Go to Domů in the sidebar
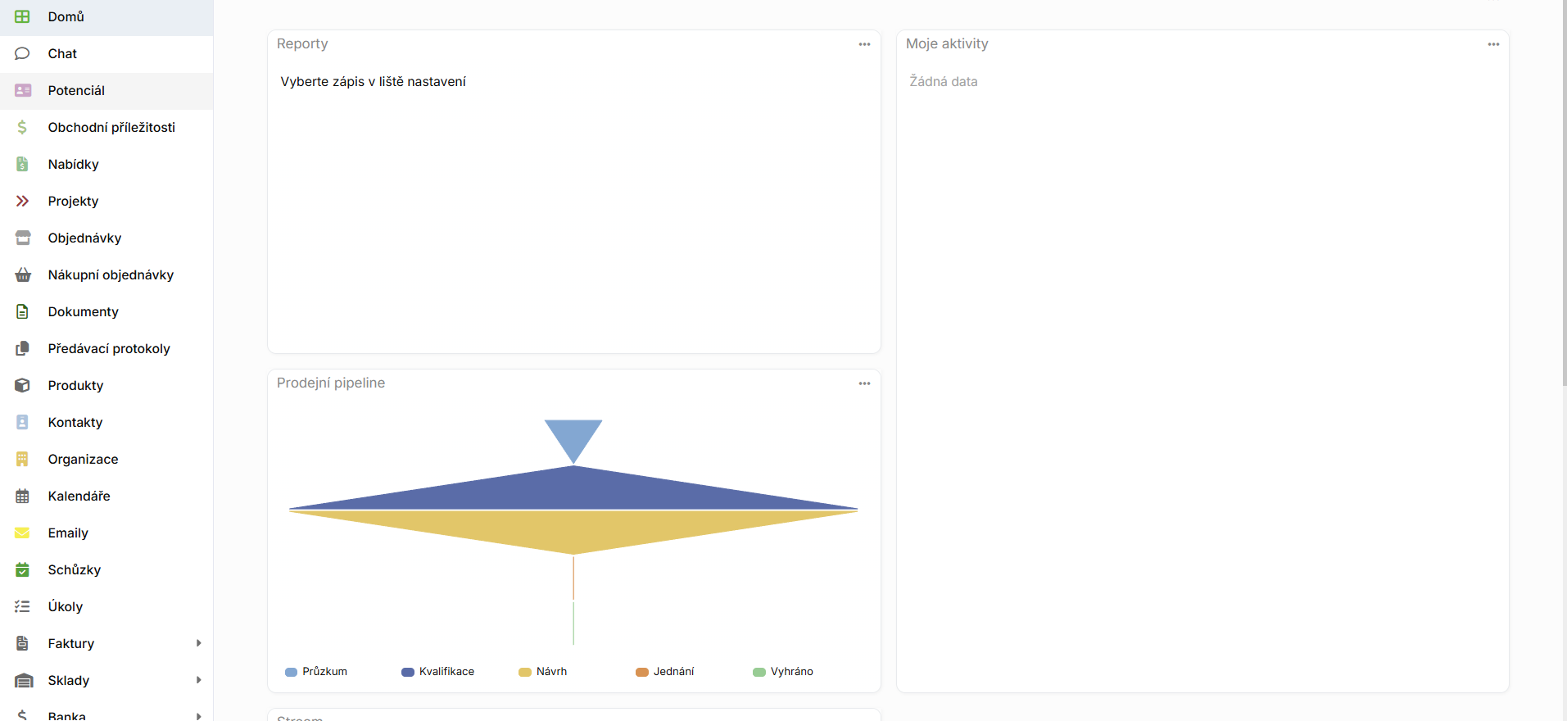1567x721 pixels. pos(66,16)
